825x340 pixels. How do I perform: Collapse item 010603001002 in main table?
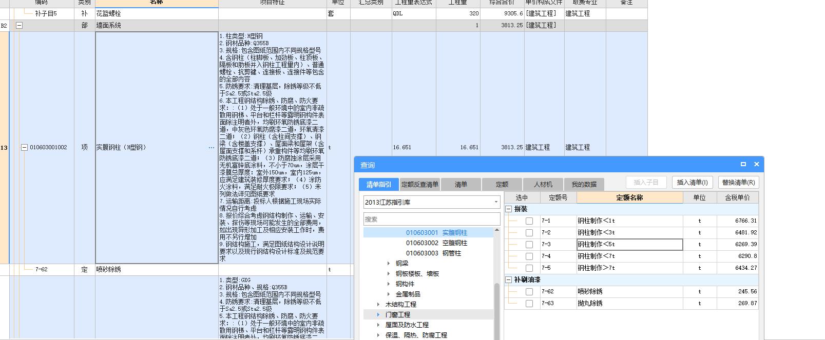24,148
